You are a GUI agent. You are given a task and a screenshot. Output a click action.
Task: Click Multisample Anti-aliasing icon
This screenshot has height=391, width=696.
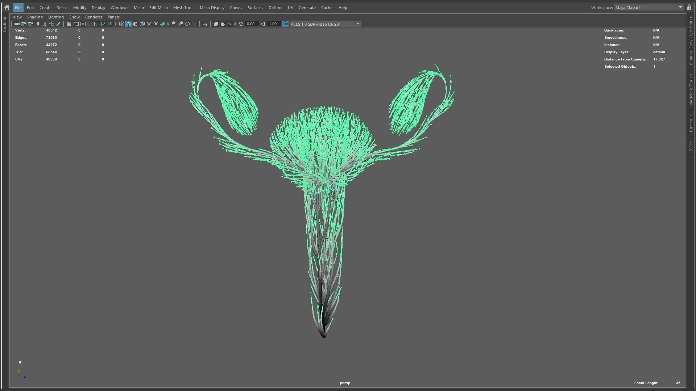click(x=187, y=24)
